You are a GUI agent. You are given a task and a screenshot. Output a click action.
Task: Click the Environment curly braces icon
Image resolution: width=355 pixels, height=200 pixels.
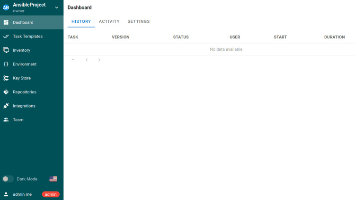click(6, 64)
